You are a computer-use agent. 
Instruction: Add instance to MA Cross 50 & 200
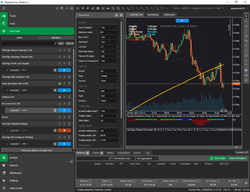tap(64, 104)
